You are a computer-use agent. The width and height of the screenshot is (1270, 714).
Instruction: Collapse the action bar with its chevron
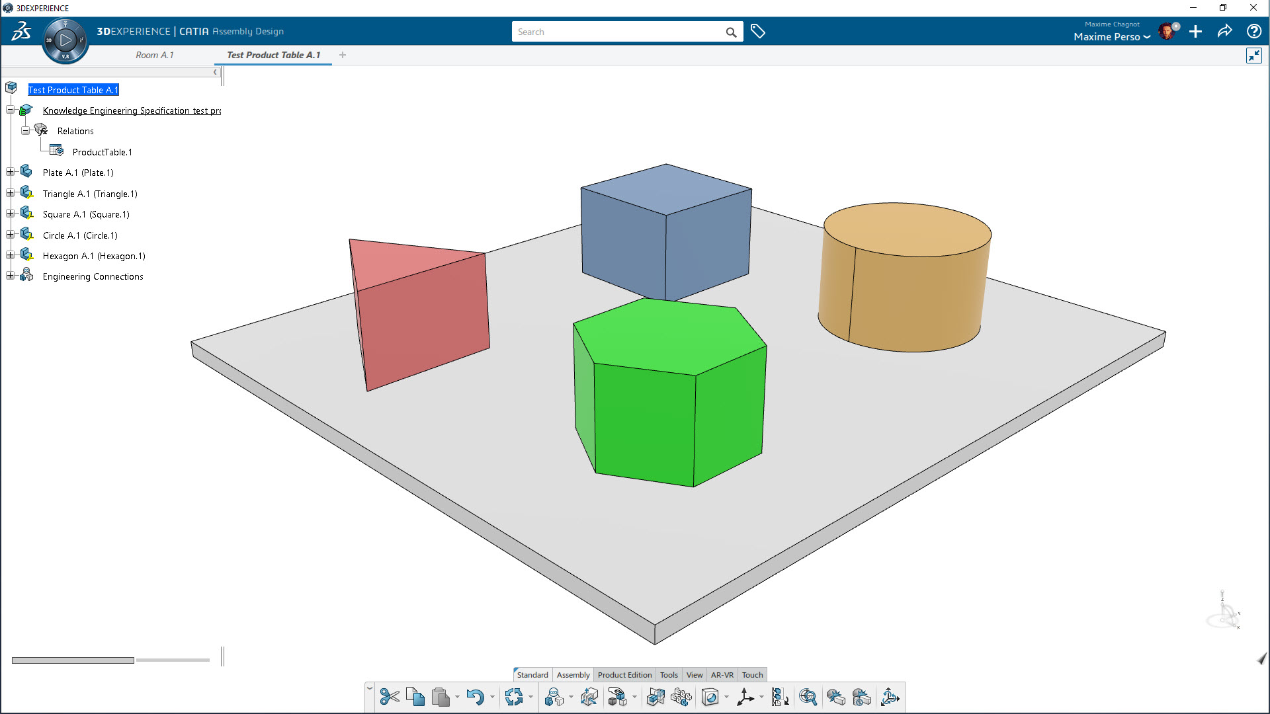point(370,689)
